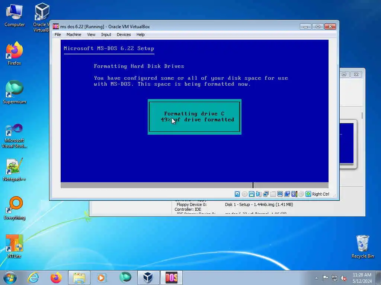
Task: Open the File menu in VirtualBox
Action: pos(58,35)
